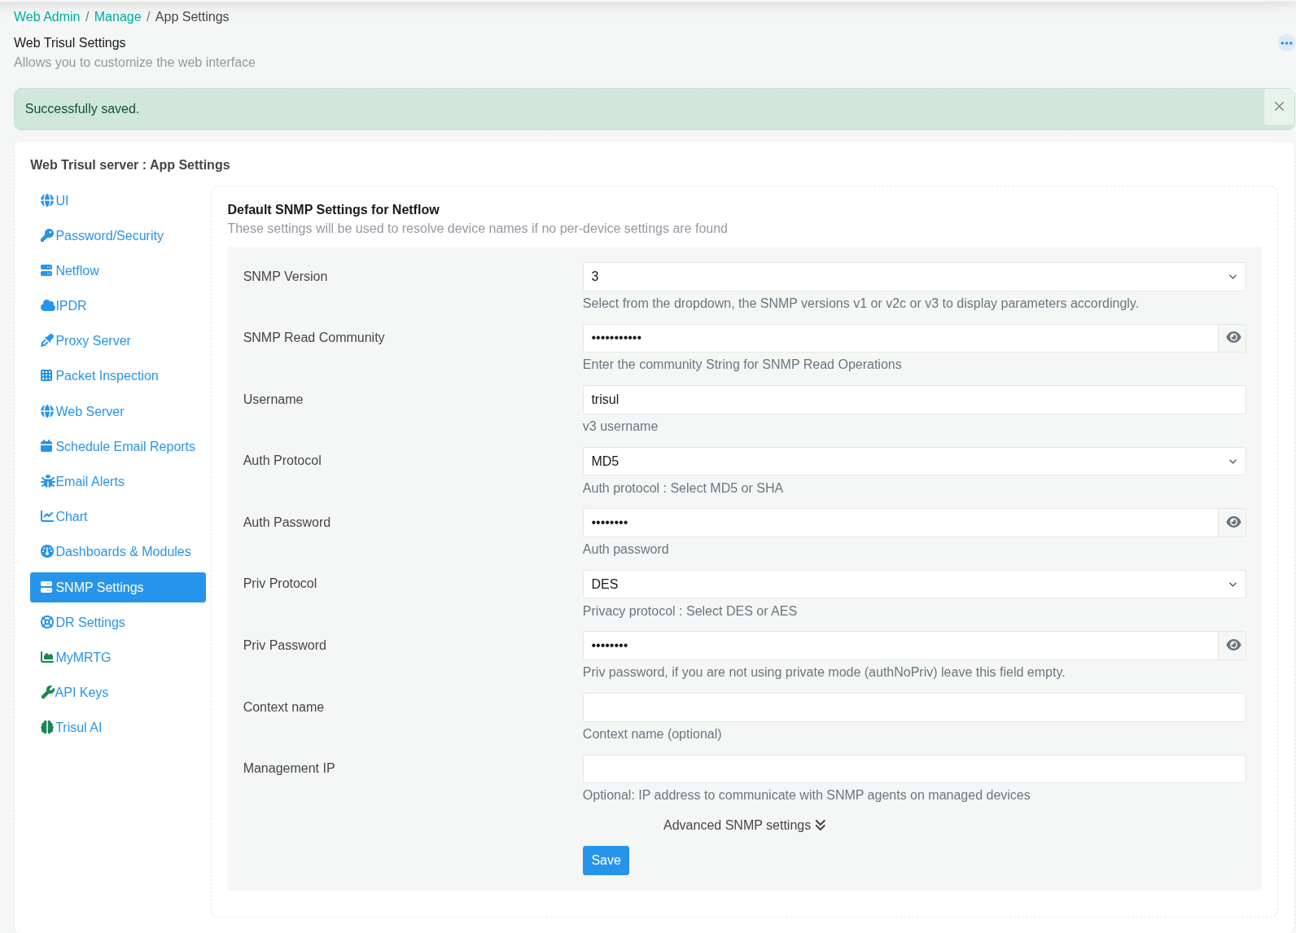Switch to Password/Security settings
Image resolution: width=1296 pixels, height=933 pixels.
click(118, 235)
